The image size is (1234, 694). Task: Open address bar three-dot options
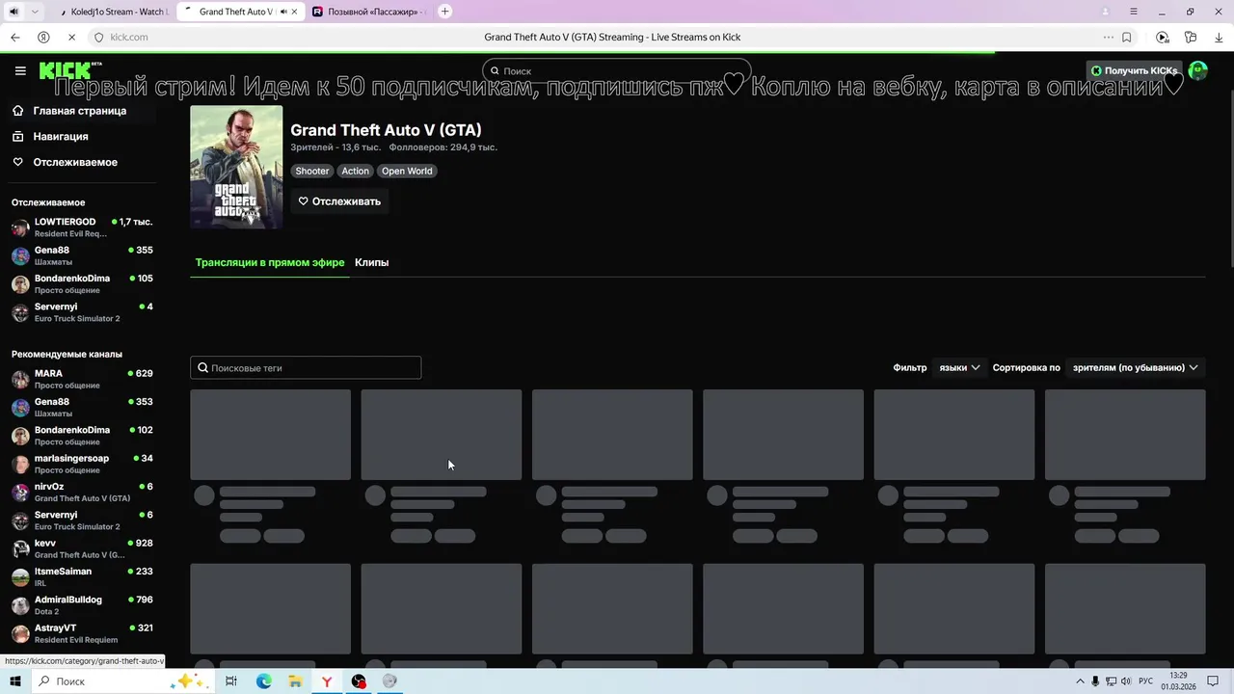pos(1109,37)
